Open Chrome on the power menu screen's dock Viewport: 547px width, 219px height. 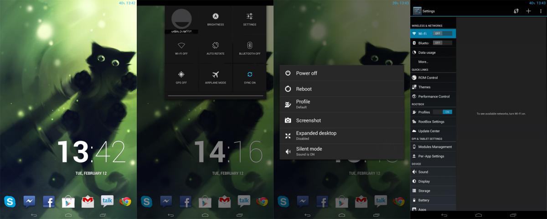click(x=399, y=201)
